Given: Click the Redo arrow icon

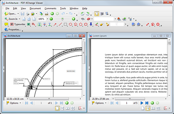Looking at the screenshot, I should pyautogui.click(x=71, y=14).
